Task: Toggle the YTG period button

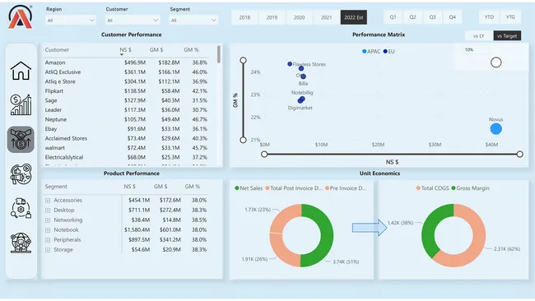Action: (510, 17)
